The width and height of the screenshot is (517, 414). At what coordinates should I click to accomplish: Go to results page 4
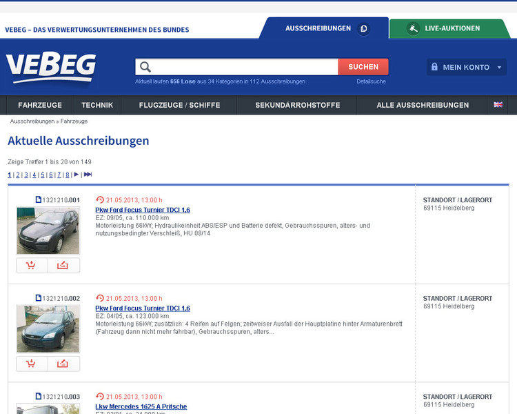(34, 175)
